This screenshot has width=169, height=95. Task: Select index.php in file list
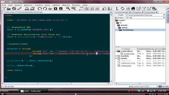126,65
